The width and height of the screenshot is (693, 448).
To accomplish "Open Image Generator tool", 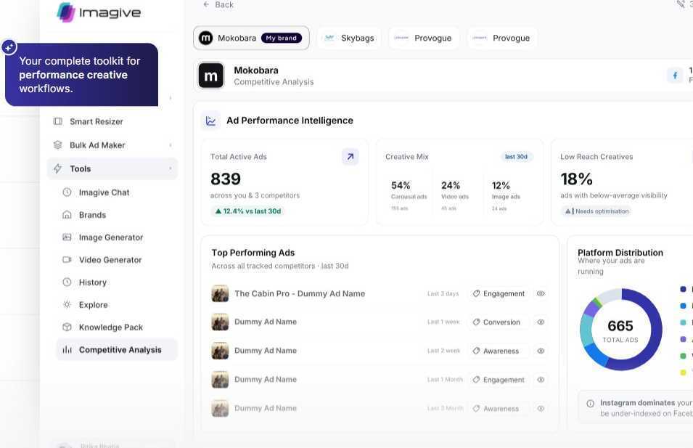I will (117, 237).
